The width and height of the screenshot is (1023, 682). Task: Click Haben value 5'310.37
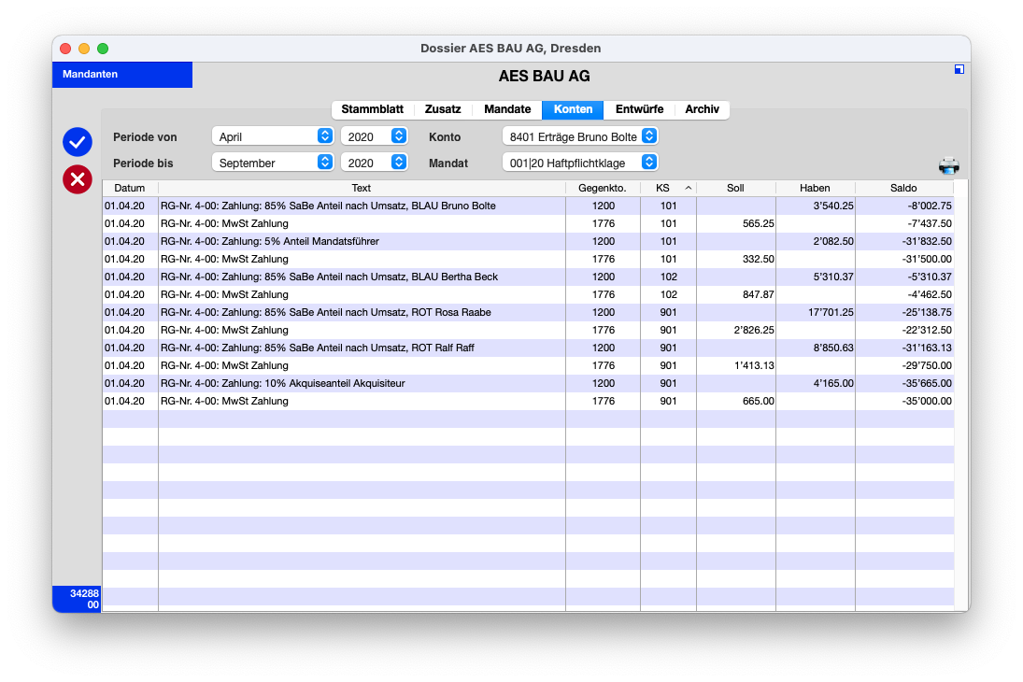click(x=833, y=277)
